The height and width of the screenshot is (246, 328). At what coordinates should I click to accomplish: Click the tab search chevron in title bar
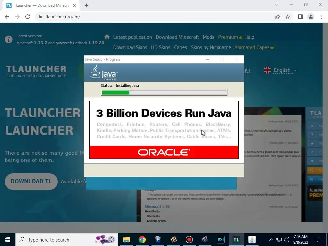pyautogui.click(x=276, y=4)
